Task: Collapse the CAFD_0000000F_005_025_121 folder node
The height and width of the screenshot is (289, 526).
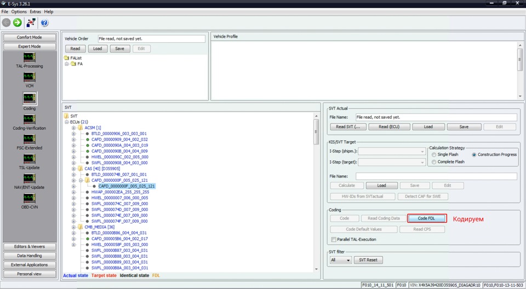Action: point(81,181)
